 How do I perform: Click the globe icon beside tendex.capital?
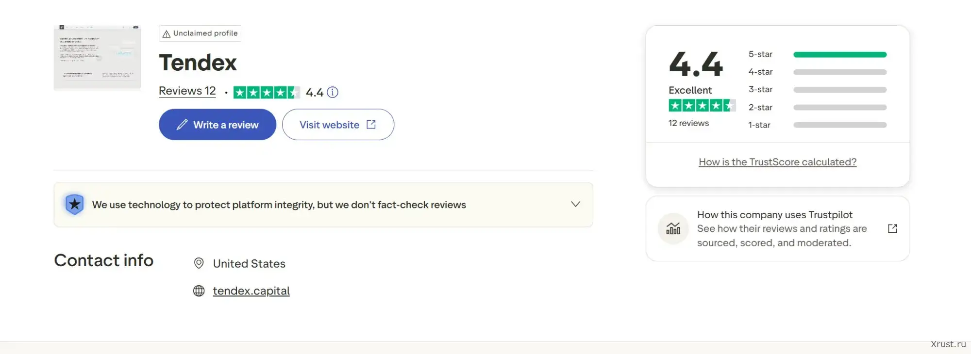click(199, 291)
